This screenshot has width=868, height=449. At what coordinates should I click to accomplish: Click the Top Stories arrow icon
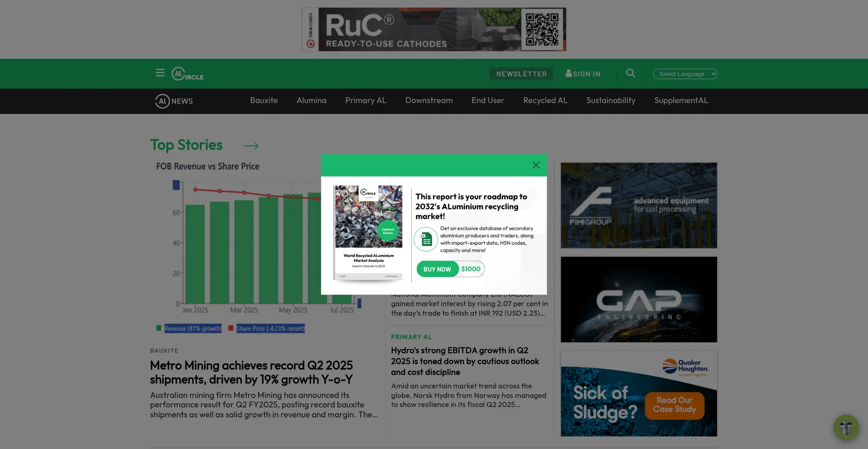point(251,146)
